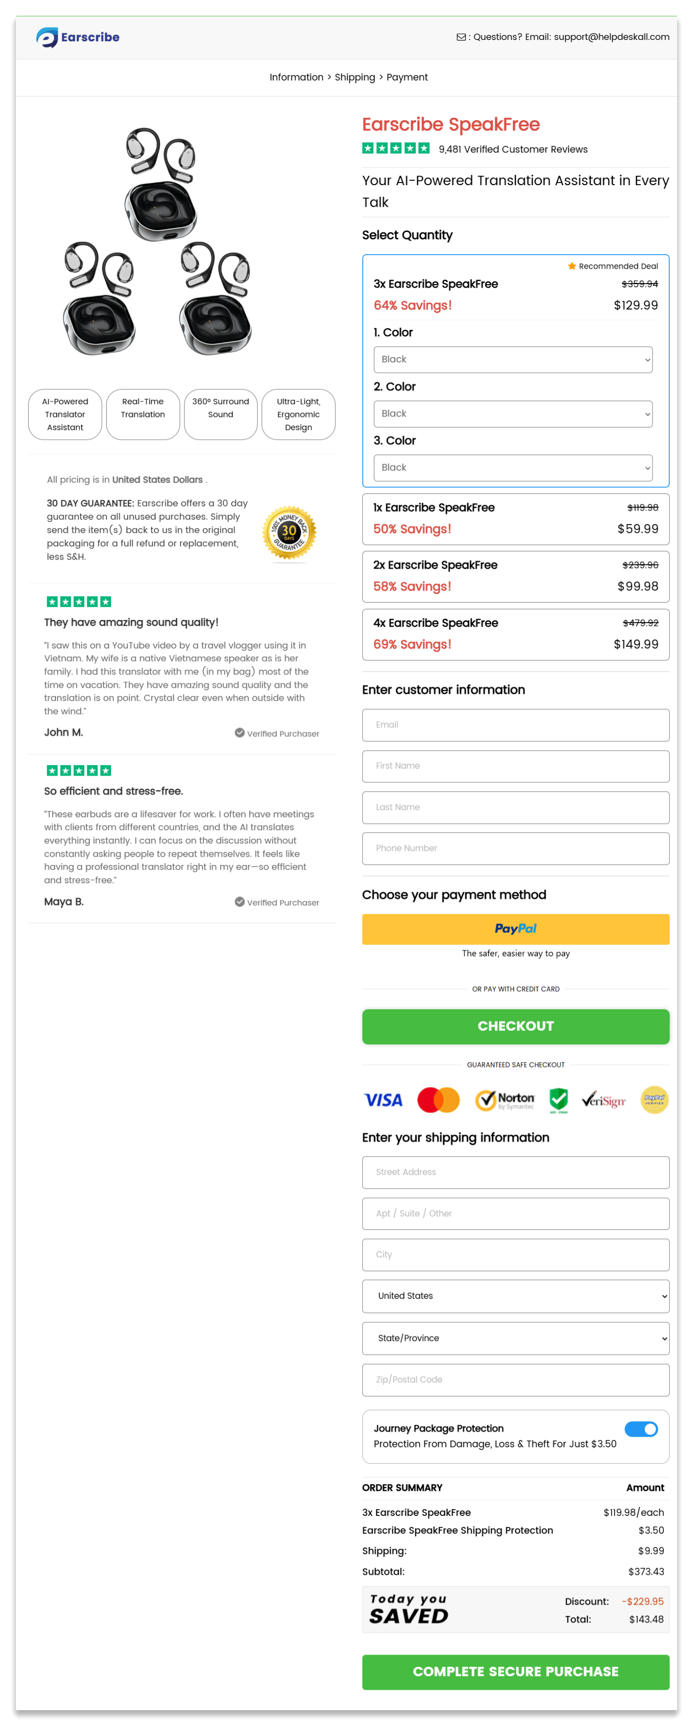Click the McAfee security badge
The image size is (693, 1726).
559,1100
